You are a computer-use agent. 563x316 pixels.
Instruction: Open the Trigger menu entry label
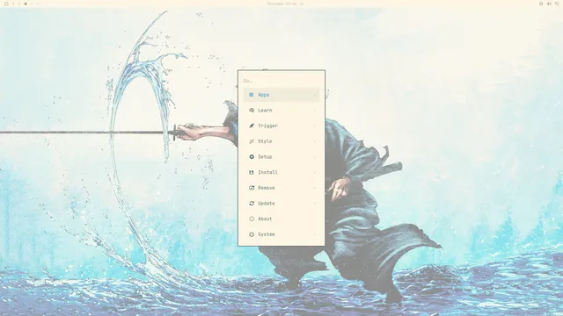[267, 126]
